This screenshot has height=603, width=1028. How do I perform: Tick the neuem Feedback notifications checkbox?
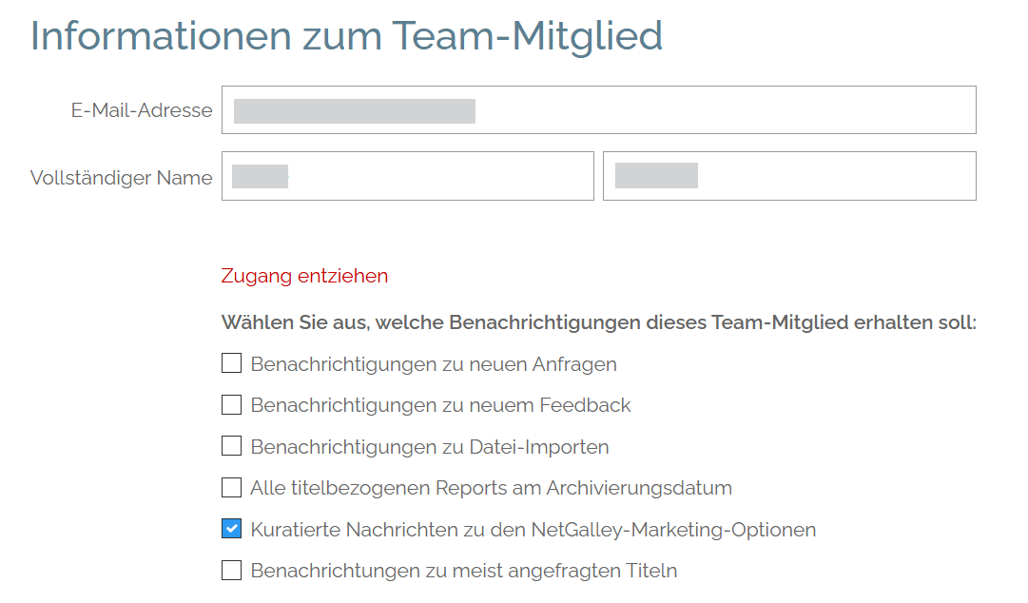coord(231,405)
